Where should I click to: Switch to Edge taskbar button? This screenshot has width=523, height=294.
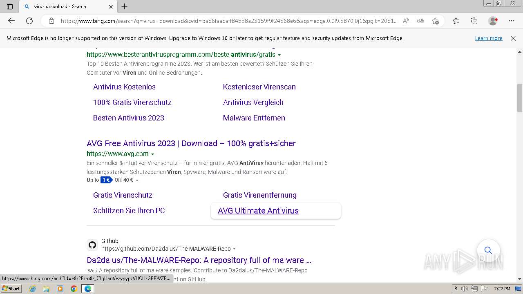(x=88, y=289)
